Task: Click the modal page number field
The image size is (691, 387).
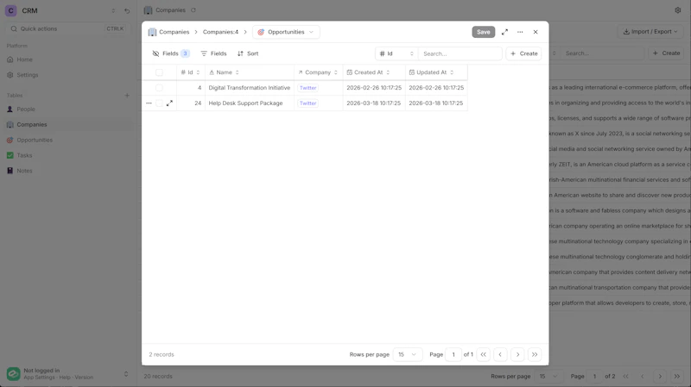Action: pyautogui.click(x=453, y=354)
